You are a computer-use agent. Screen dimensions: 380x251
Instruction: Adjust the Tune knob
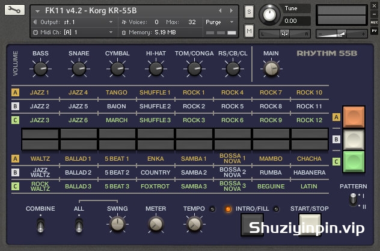[x=269, y=14]
